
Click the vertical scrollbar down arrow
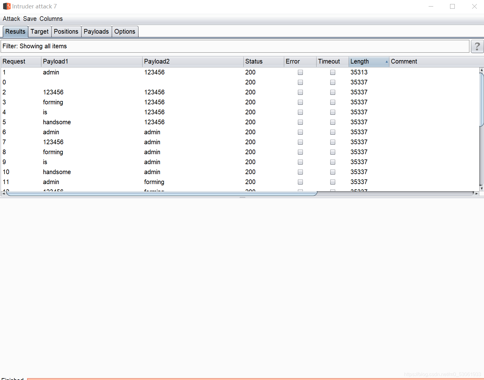[482, 188]
